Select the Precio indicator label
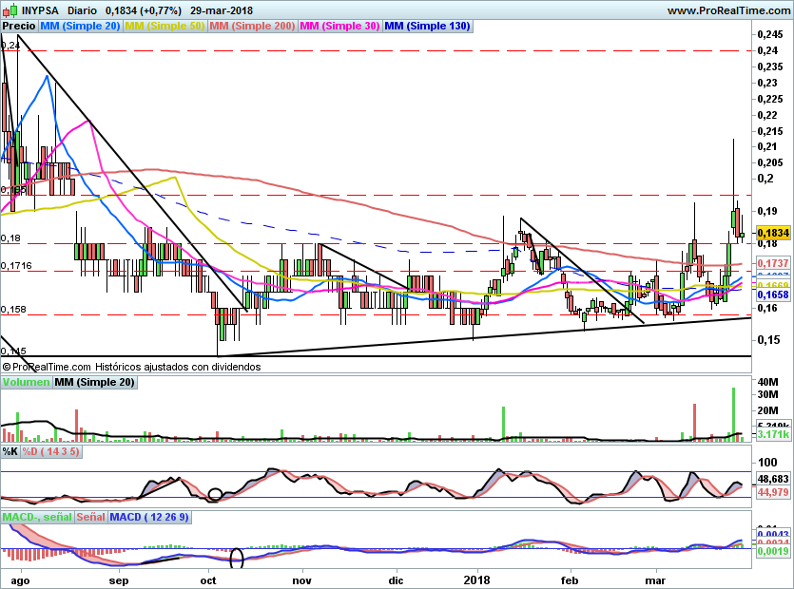794x589 pixels. click(x=19, y=27)
